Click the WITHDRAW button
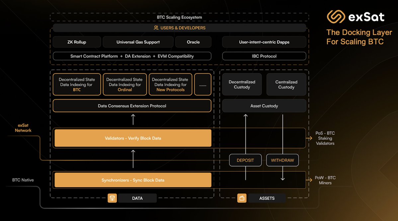398x221 pixels. click(x=282, y=160)
